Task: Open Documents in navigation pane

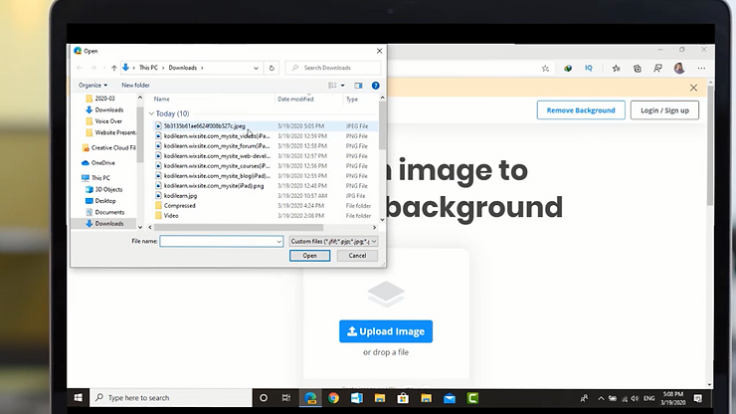Action: (105, 212)
